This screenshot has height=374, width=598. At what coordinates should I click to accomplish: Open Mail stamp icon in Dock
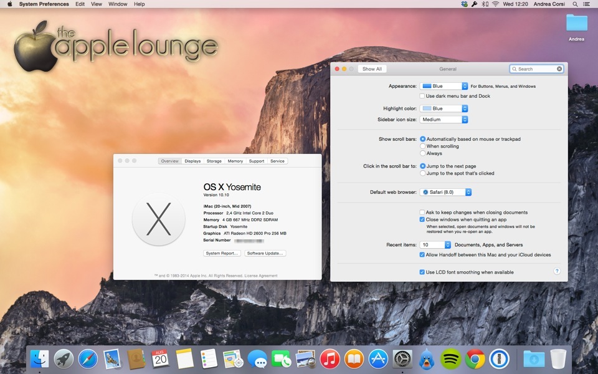click(112, 359)
